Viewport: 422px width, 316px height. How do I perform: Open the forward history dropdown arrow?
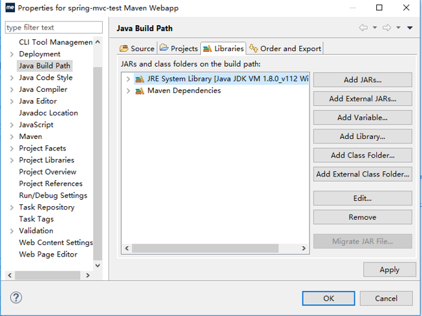tap(398, 28)
